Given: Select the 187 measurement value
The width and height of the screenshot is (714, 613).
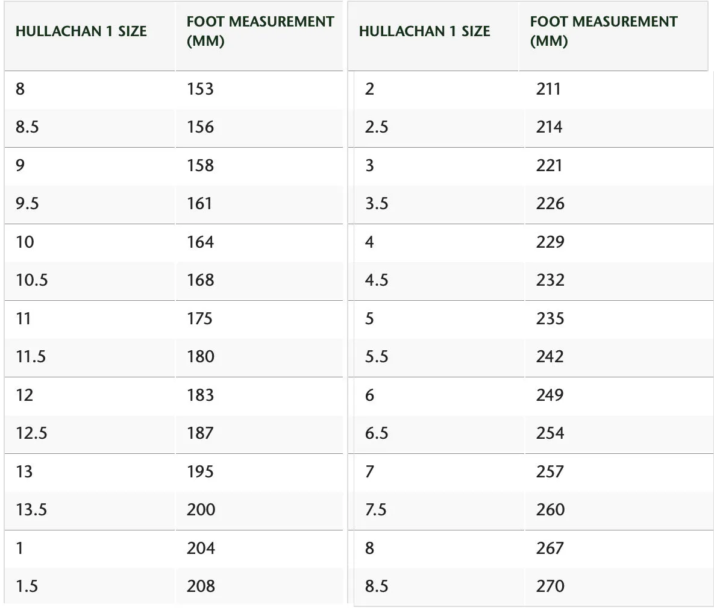Looking at the screenshot, I should point(200,433).
